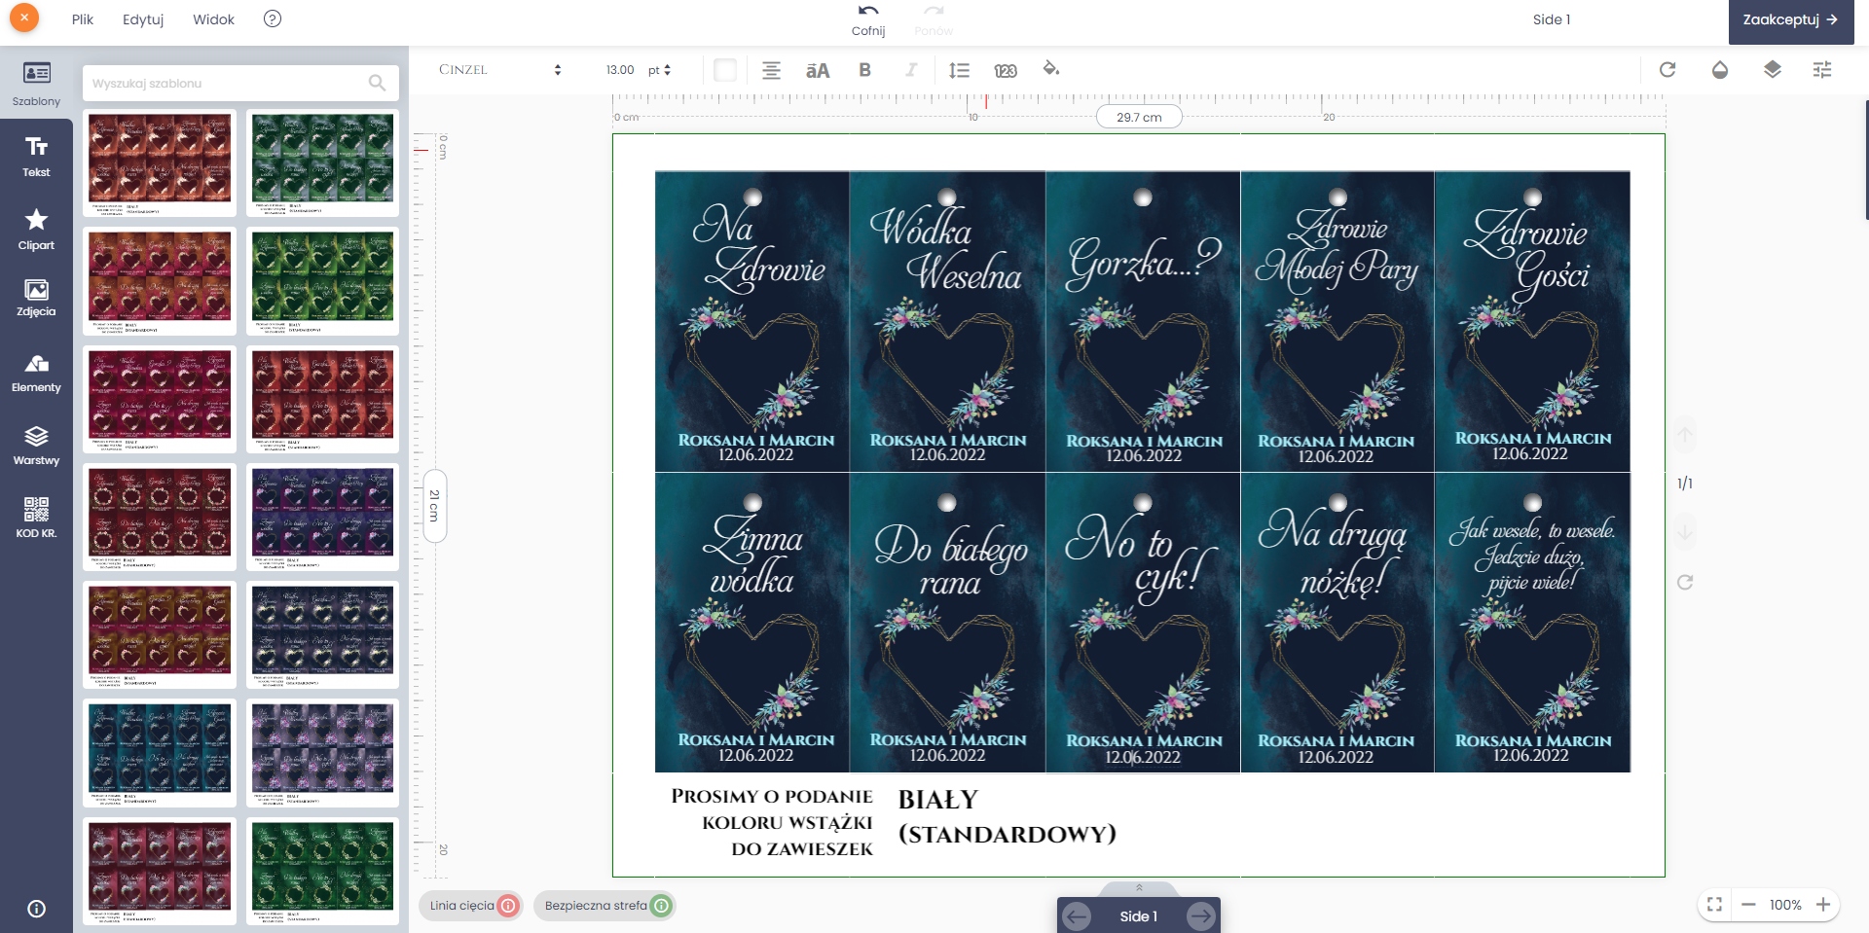Open text alignment options
1869x933 pixels.
point(771,70)
